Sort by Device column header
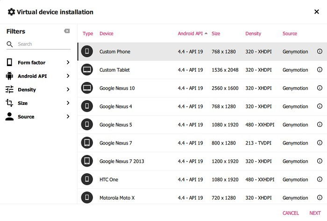 coord(107,33)
